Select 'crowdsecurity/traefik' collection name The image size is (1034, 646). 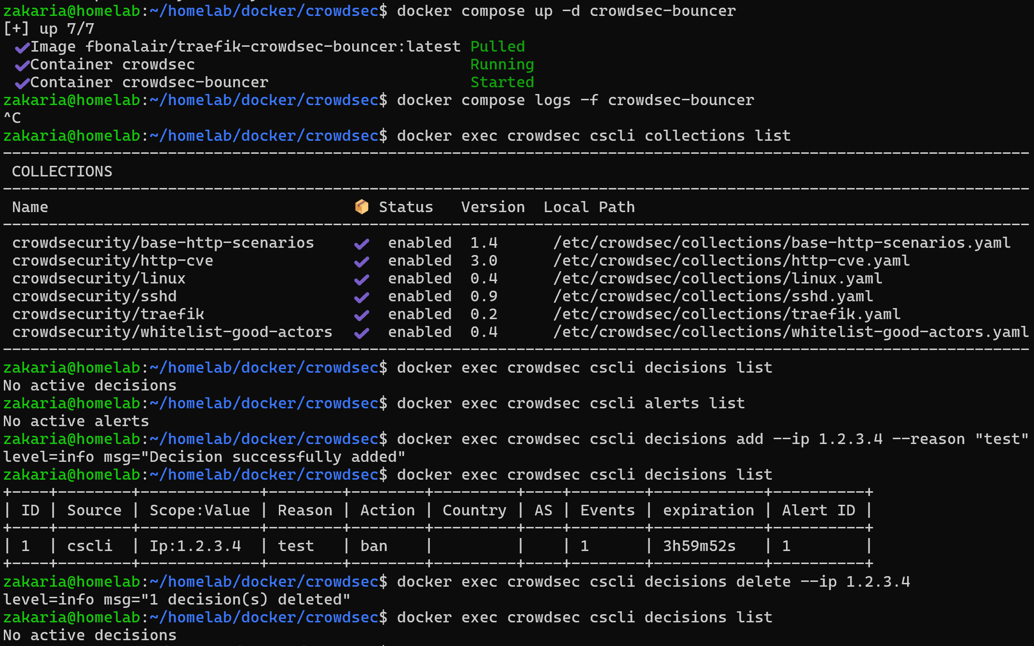[108, 314]
